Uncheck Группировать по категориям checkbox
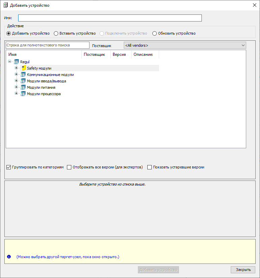The height and width of the screenshot is (278, 260). point(9,167)
